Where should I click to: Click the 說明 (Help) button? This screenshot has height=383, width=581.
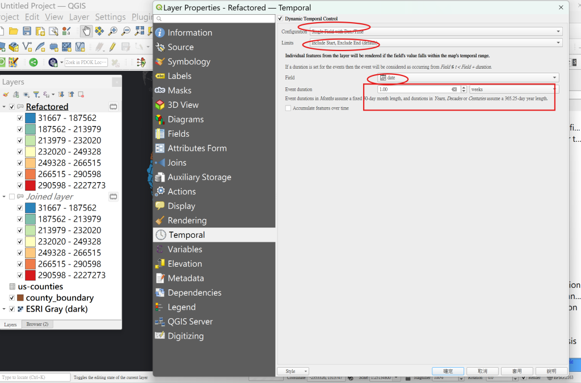click(x=551, y=371)
